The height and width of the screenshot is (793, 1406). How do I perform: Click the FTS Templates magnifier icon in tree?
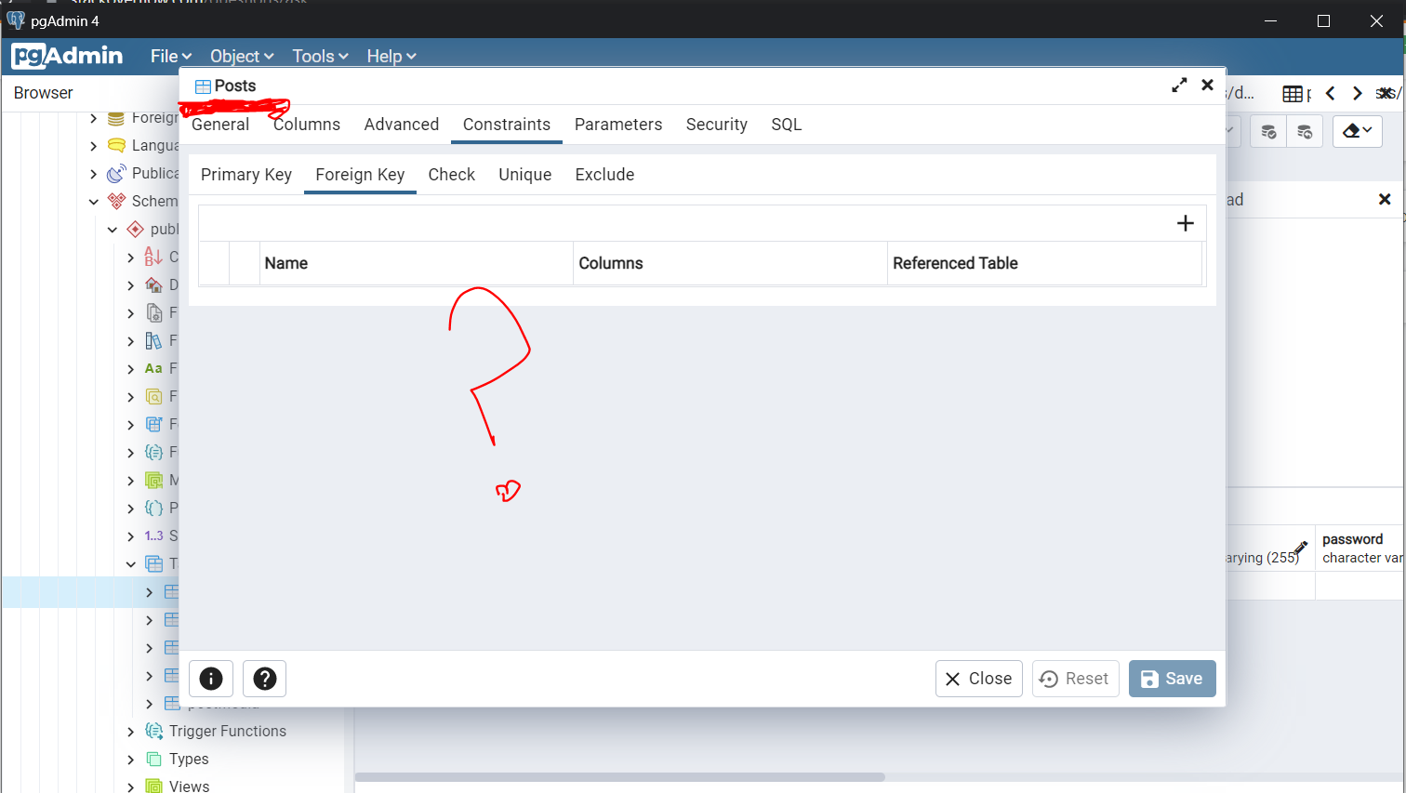pos(153,397)
